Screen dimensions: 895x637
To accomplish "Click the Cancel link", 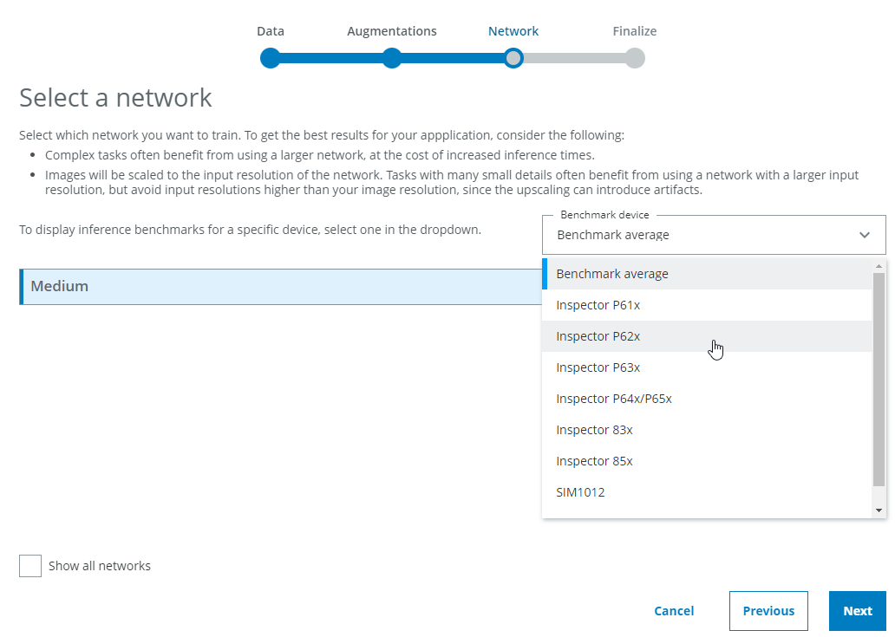I will 674,611.
